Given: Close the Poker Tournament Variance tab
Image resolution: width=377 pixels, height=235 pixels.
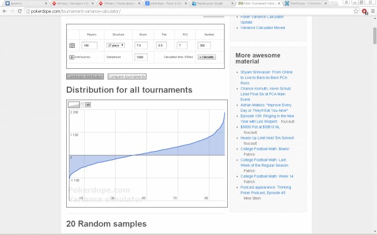Looking at the screenshot, I should [x=279, y=4].
